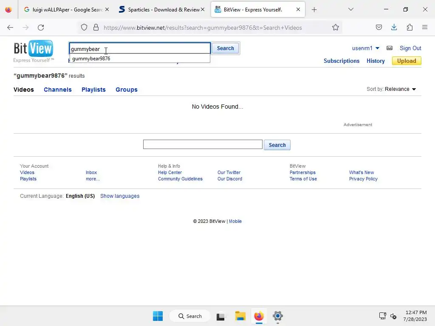Open the Firefox application menu
Image resolution: width=435 pixels, height=326 pixels.
pos(425,27)
